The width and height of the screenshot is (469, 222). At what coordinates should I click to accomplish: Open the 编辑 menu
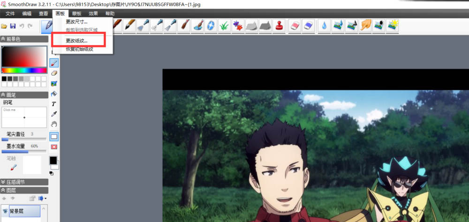(27, 14)
